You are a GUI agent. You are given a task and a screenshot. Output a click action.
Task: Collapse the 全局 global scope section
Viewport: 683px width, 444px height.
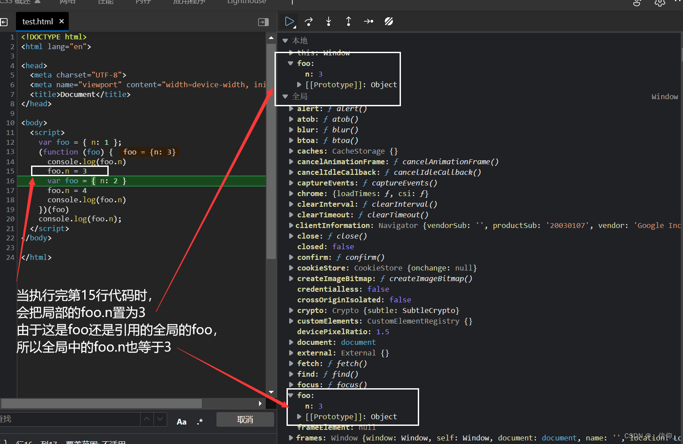click(285, 97)
